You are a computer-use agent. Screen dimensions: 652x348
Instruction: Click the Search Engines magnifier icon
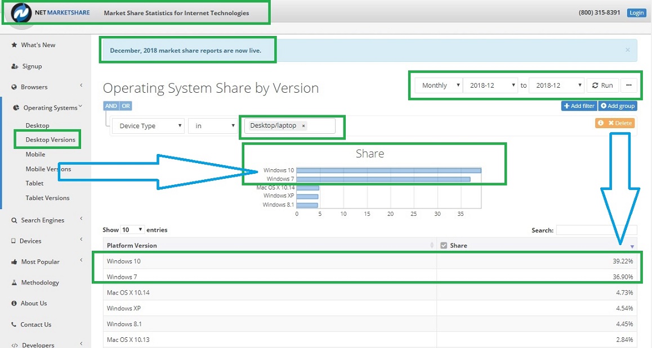[14, 220]
